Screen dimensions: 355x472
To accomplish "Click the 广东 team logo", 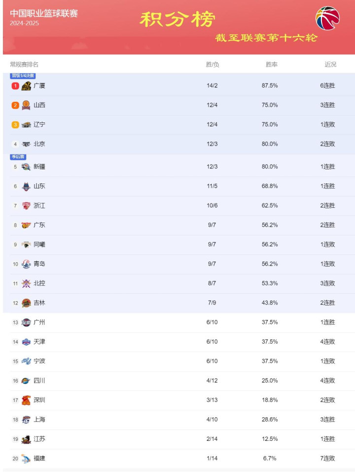I will [x=26, y=225].
